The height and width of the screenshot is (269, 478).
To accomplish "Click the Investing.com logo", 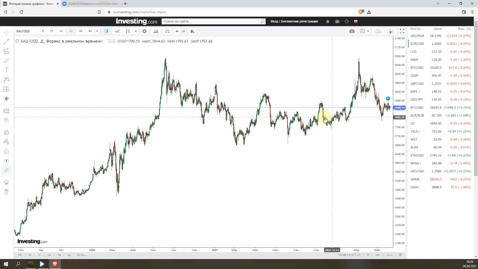I will pos(136,21).
